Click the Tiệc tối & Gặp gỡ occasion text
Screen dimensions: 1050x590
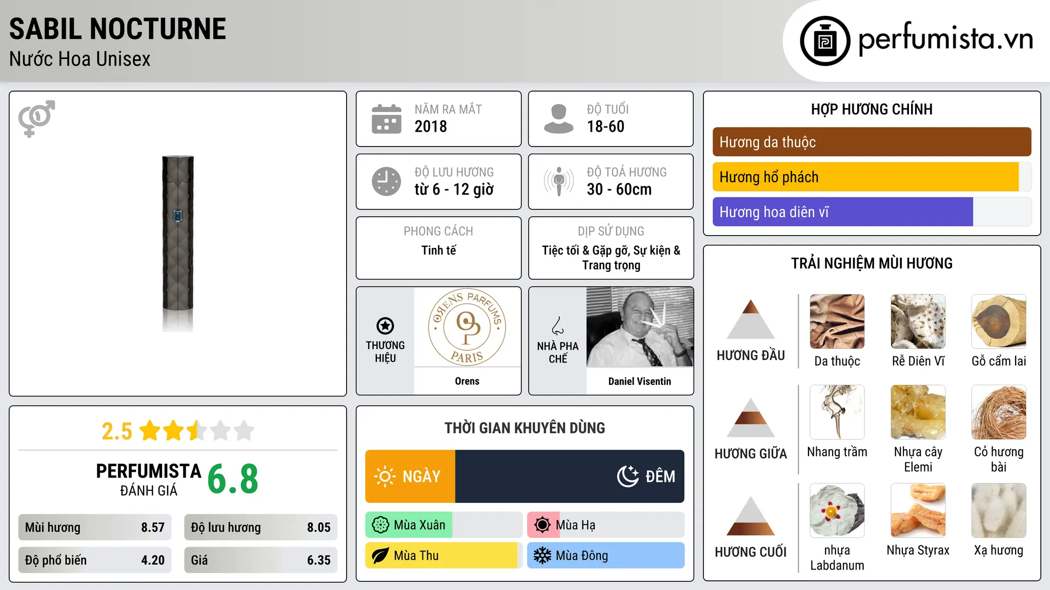[611, 258]
